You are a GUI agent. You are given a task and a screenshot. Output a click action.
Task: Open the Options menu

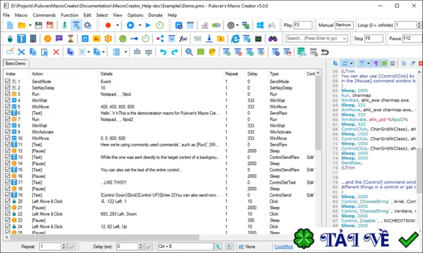135,15
